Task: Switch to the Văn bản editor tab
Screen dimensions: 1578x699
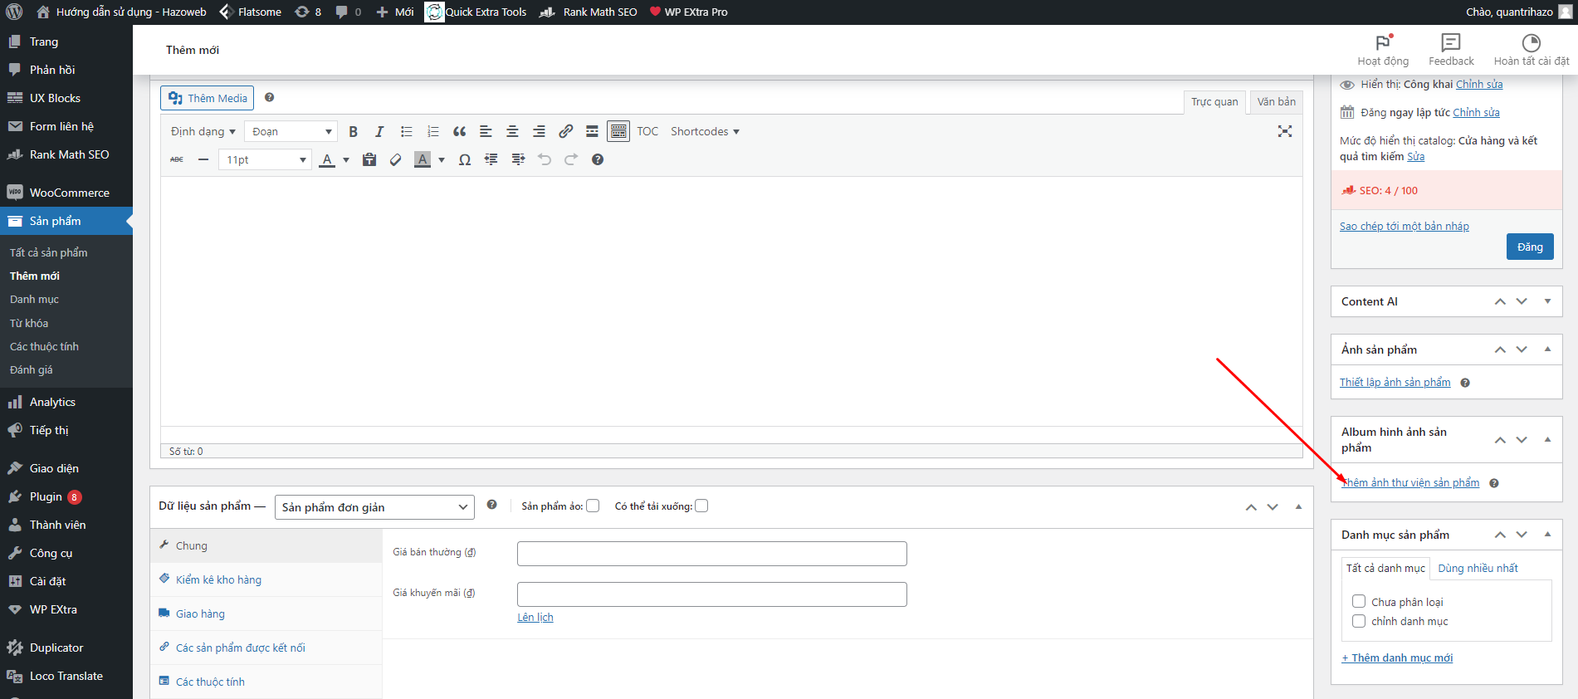Action: pyautogui.click(x=1276, y=101)
